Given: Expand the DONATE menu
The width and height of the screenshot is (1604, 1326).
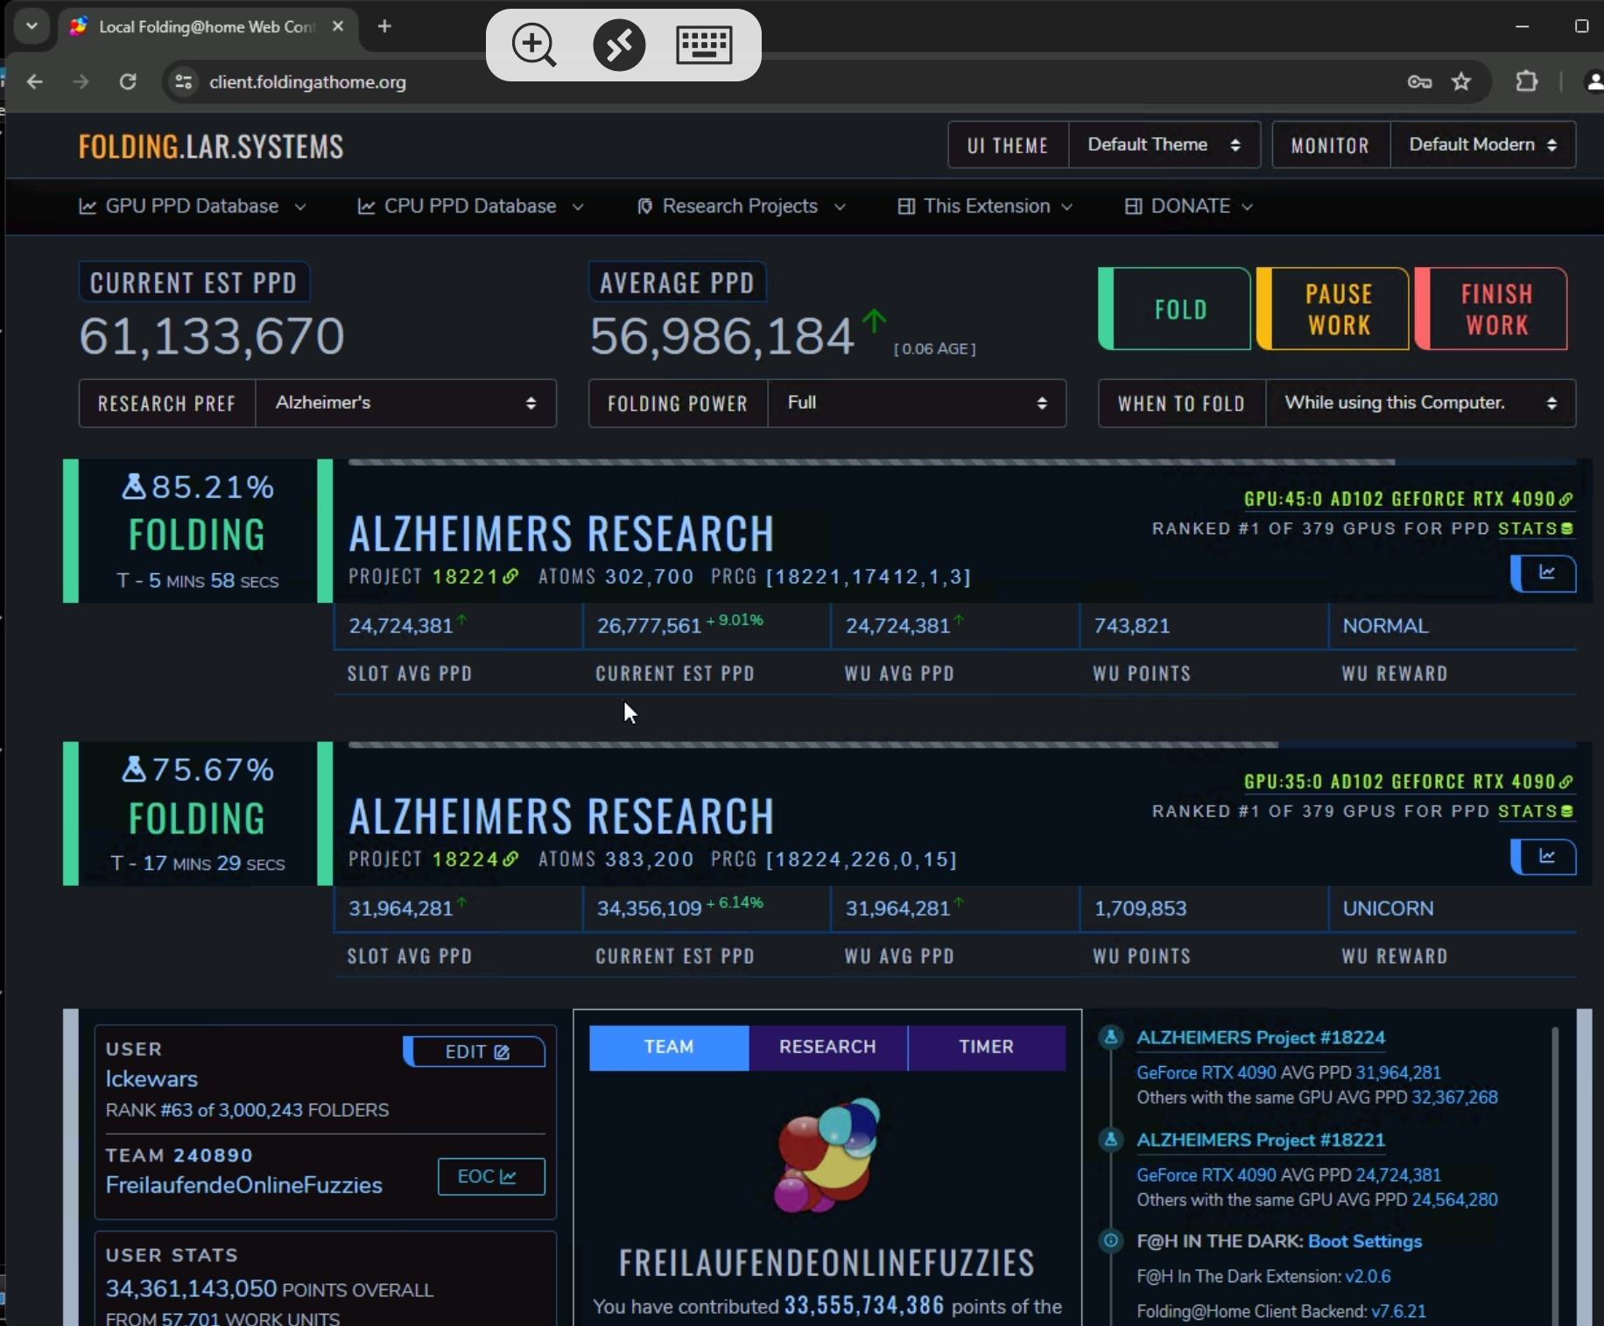Looking at the screenshot, I should point(1189,206).
